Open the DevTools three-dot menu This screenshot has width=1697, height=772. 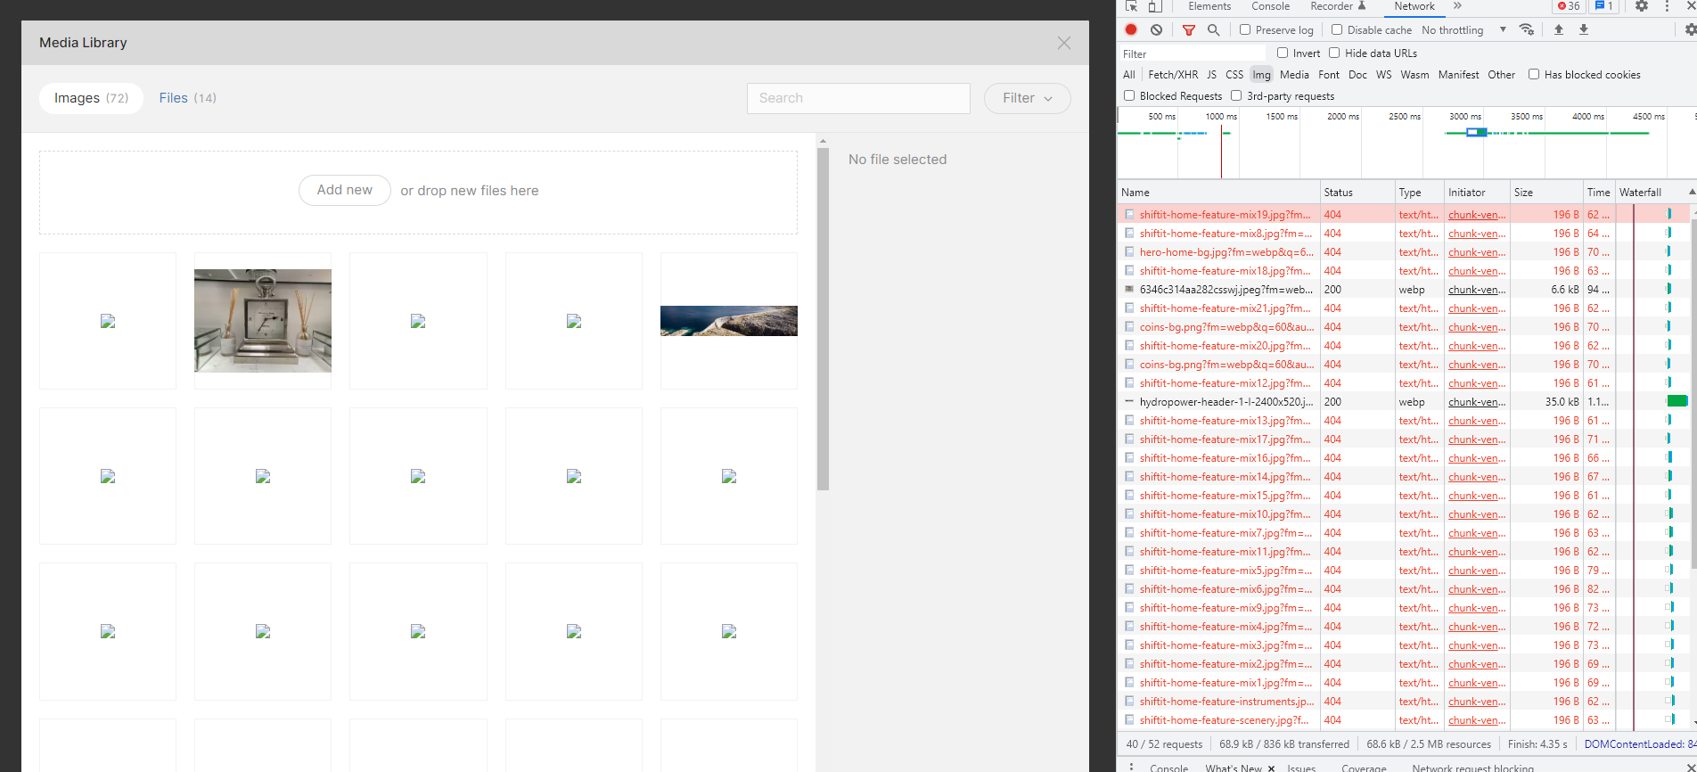[x=1667, y=6]
